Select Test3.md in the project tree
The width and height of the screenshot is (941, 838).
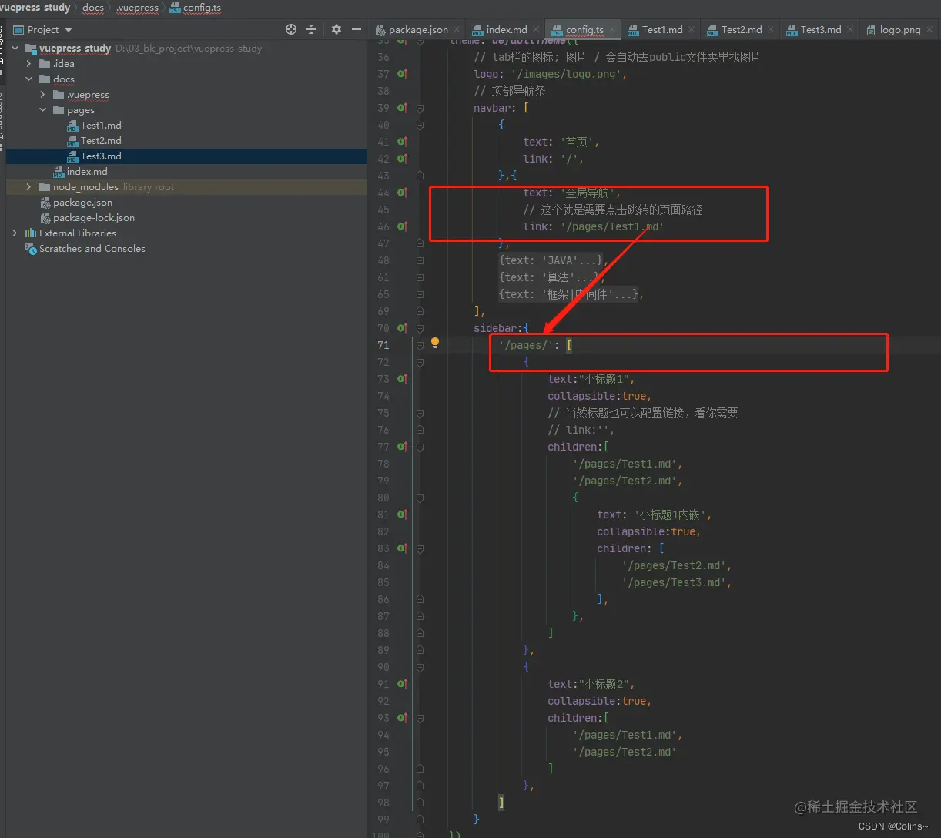pyautogui.click(x=101, y=156)
